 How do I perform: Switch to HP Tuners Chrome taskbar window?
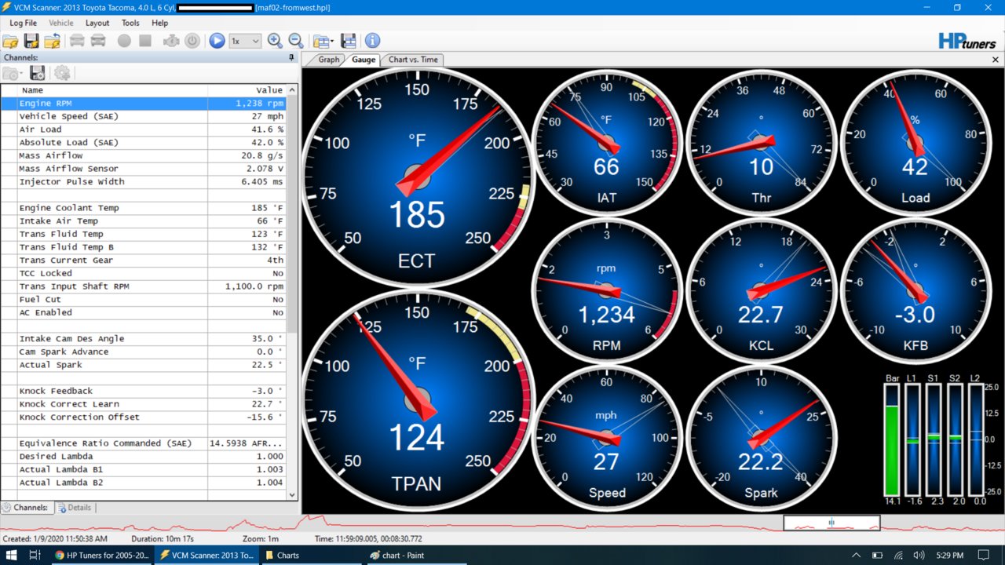[x=102, y=555]
